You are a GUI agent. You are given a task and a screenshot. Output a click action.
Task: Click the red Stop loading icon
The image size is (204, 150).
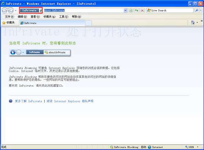(142, 10)
